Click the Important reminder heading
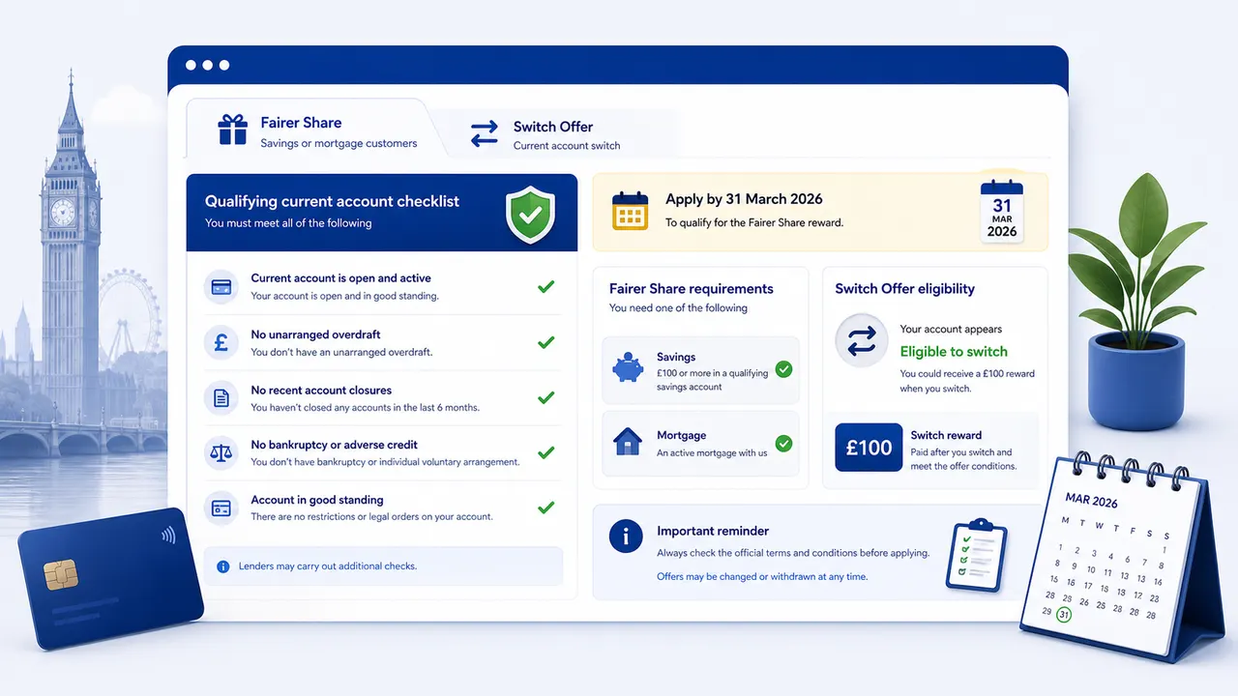This screenshot has height=696, width=1238. click(713, 531)
